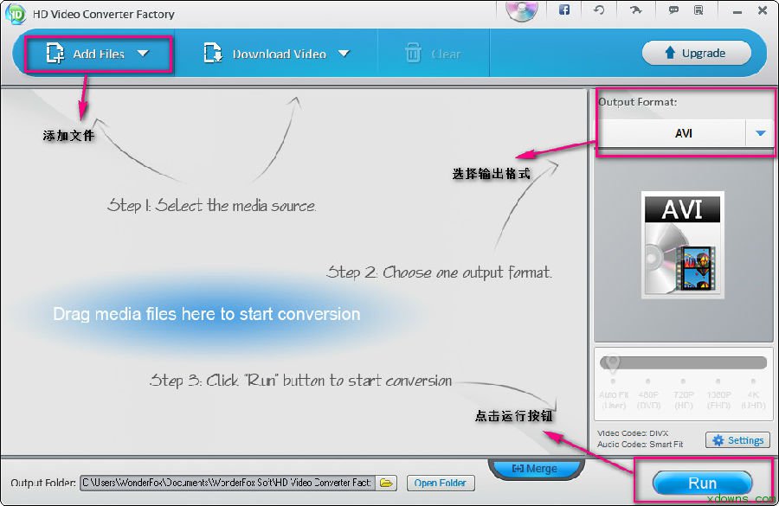Set resolution slider to 1080P (FHD)
The width and height of the screenshot is (779, 506).
point(718,381)
